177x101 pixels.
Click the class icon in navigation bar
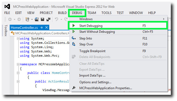(x=13, y=33)
